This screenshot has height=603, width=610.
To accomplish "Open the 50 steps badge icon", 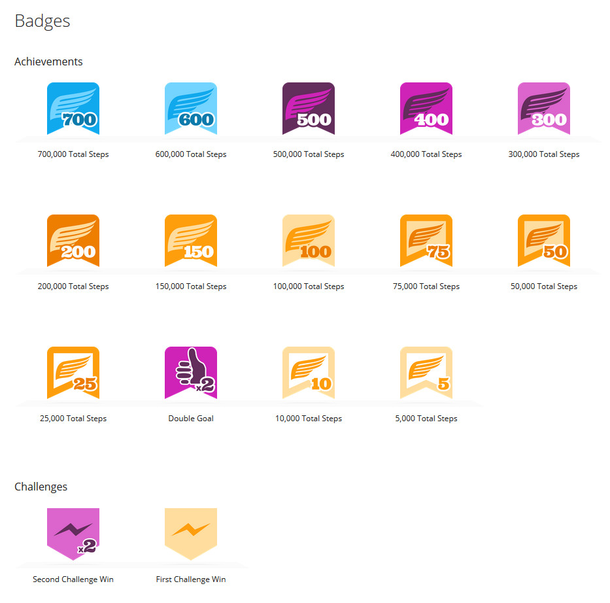I will coord(544,241).
